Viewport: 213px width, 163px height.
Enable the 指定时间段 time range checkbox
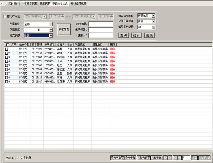click(x=5, y=17)
